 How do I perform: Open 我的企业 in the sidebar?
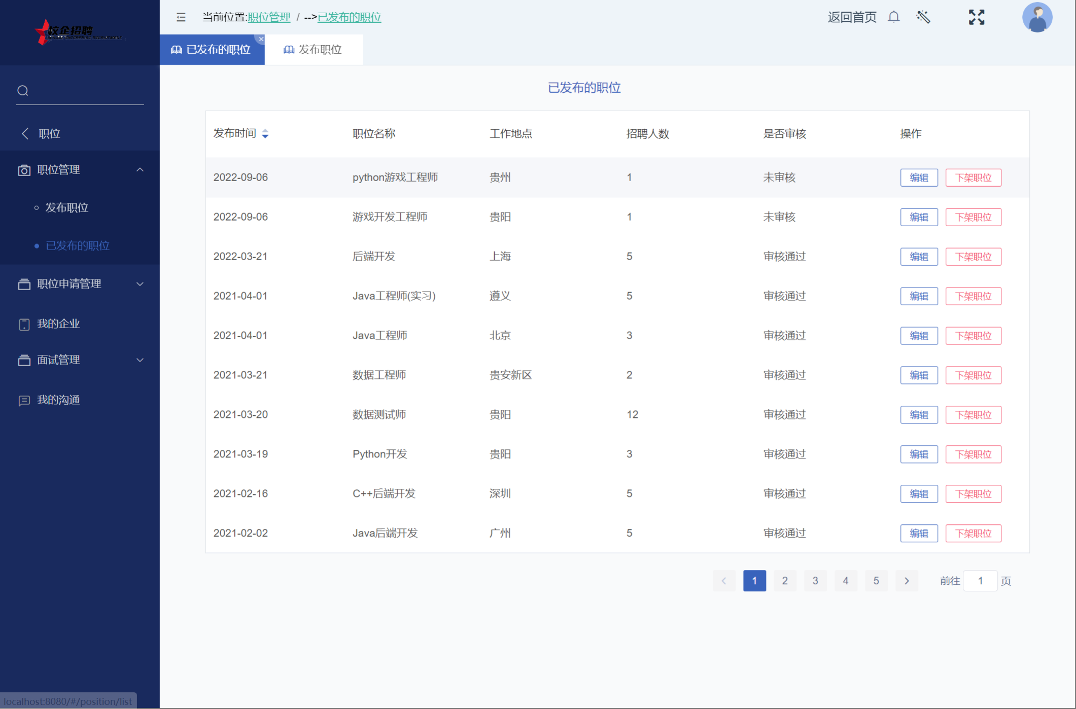pos(58,324)
